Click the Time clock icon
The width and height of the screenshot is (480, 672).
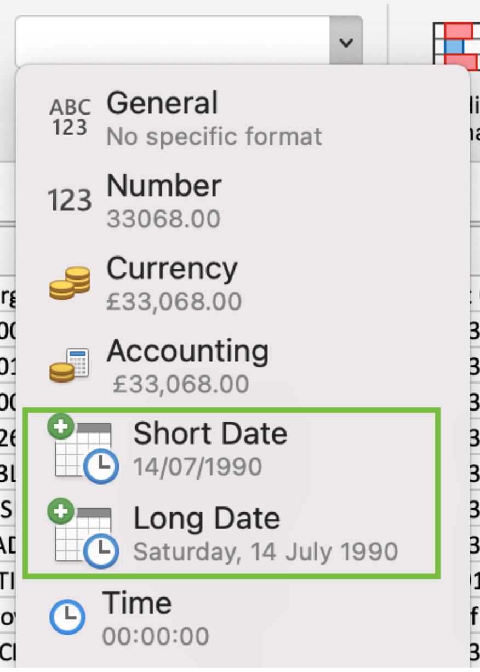(67, 617)
